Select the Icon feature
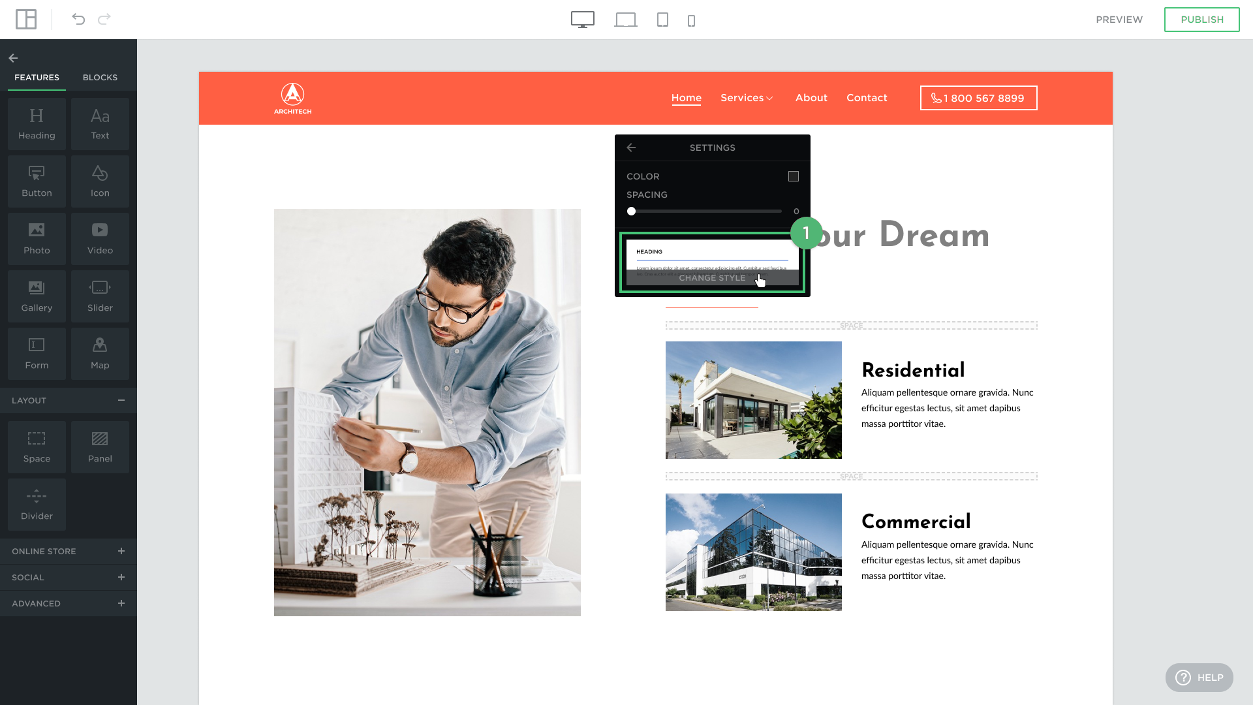The height and width of the screenshot is (705, 1253). (x=100, y=181)
